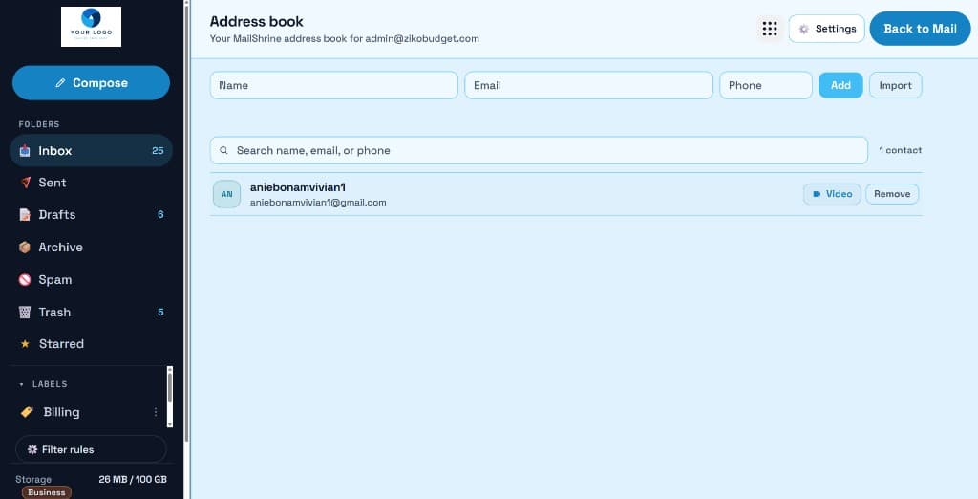Click the Business plan badge

click(47, 492)
